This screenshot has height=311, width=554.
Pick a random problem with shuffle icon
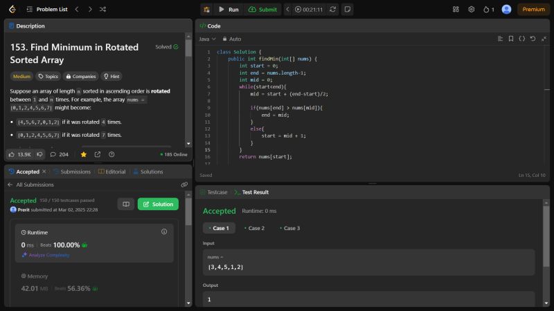[103, 9]
